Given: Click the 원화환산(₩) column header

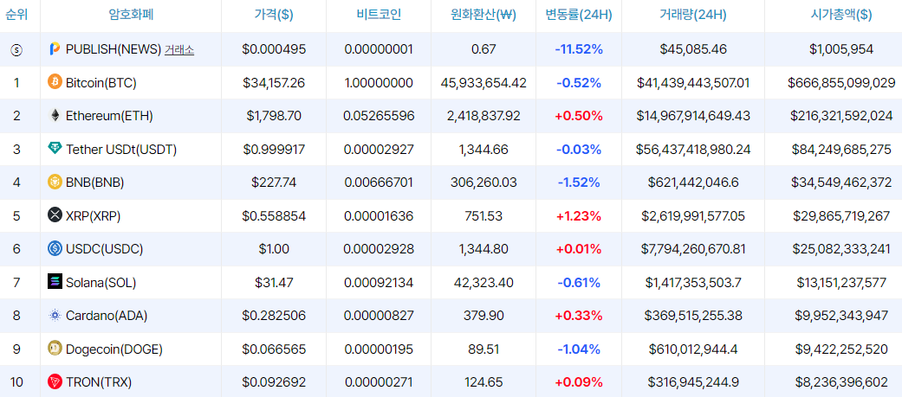Looking at the screenshot, I should point(483,15).
